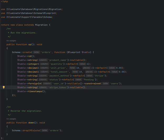Click the 'Run the migrations' comment
164x140 pixels.
click(22, 33)
